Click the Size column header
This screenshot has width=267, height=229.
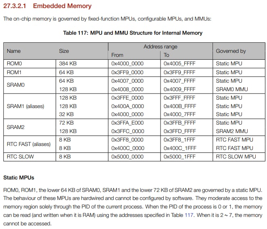tap(64, 51)
